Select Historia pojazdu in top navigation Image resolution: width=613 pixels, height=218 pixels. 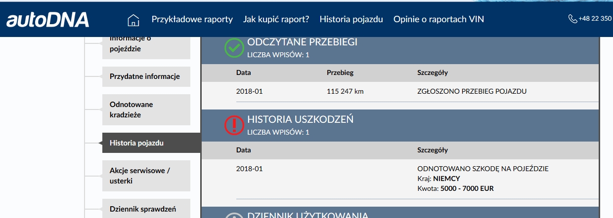click(351, 20)
